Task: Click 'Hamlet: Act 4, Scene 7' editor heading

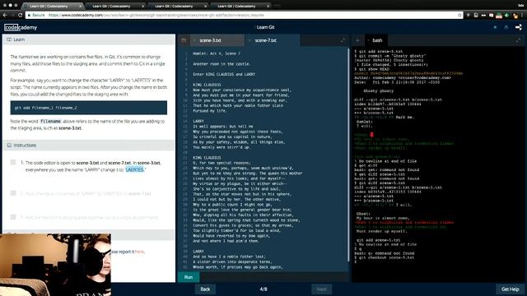Action: tap(217, 53)
